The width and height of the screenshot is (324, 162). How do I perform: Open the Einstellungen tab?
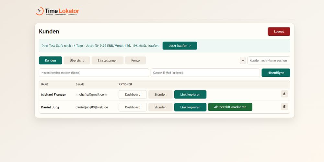point(107,61)
